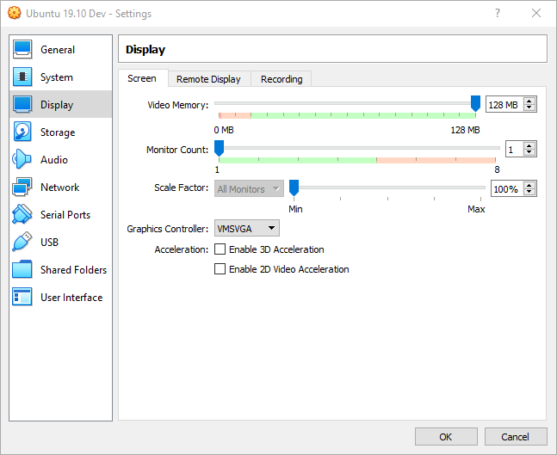Open the Graphics Controller VMSVGA dropdown
557x455 pixels.
[x=247, y=228]
